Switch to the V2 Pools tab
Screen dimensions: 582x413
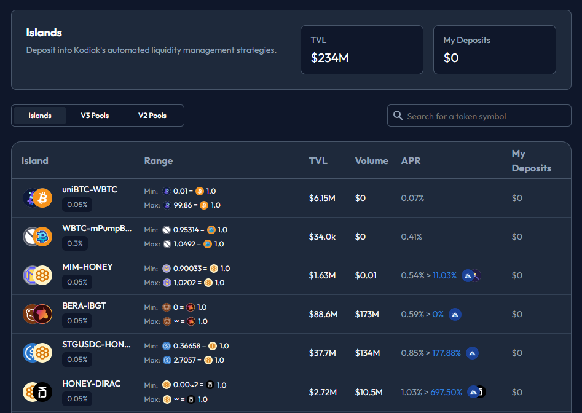pyautogui.click(x=152, y=116)
